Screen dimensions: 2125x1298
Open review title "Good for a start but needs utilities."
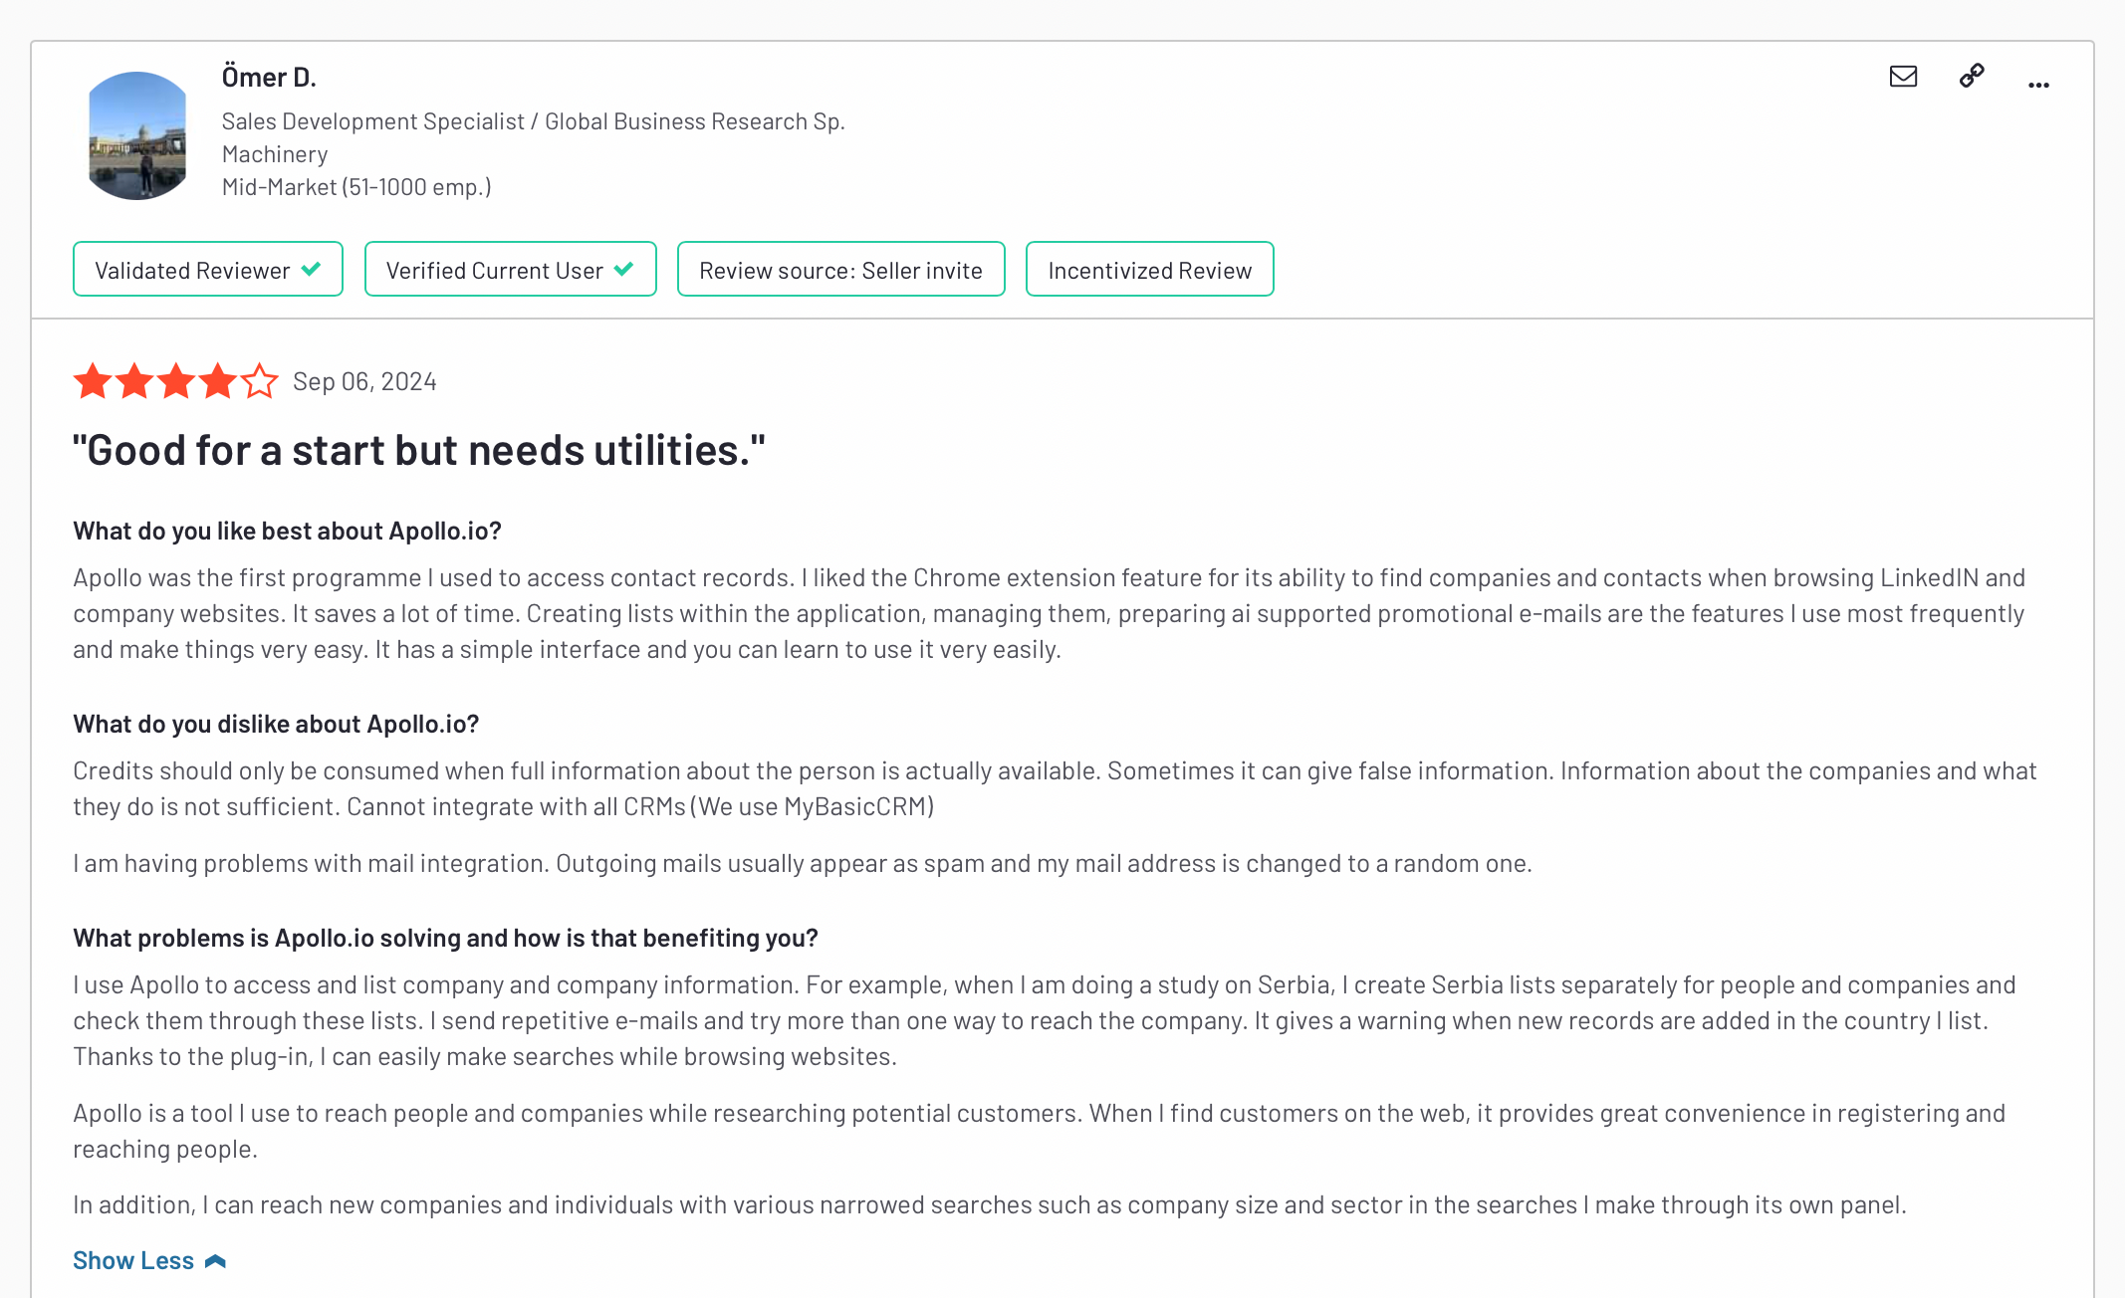(x=419, y=450)
